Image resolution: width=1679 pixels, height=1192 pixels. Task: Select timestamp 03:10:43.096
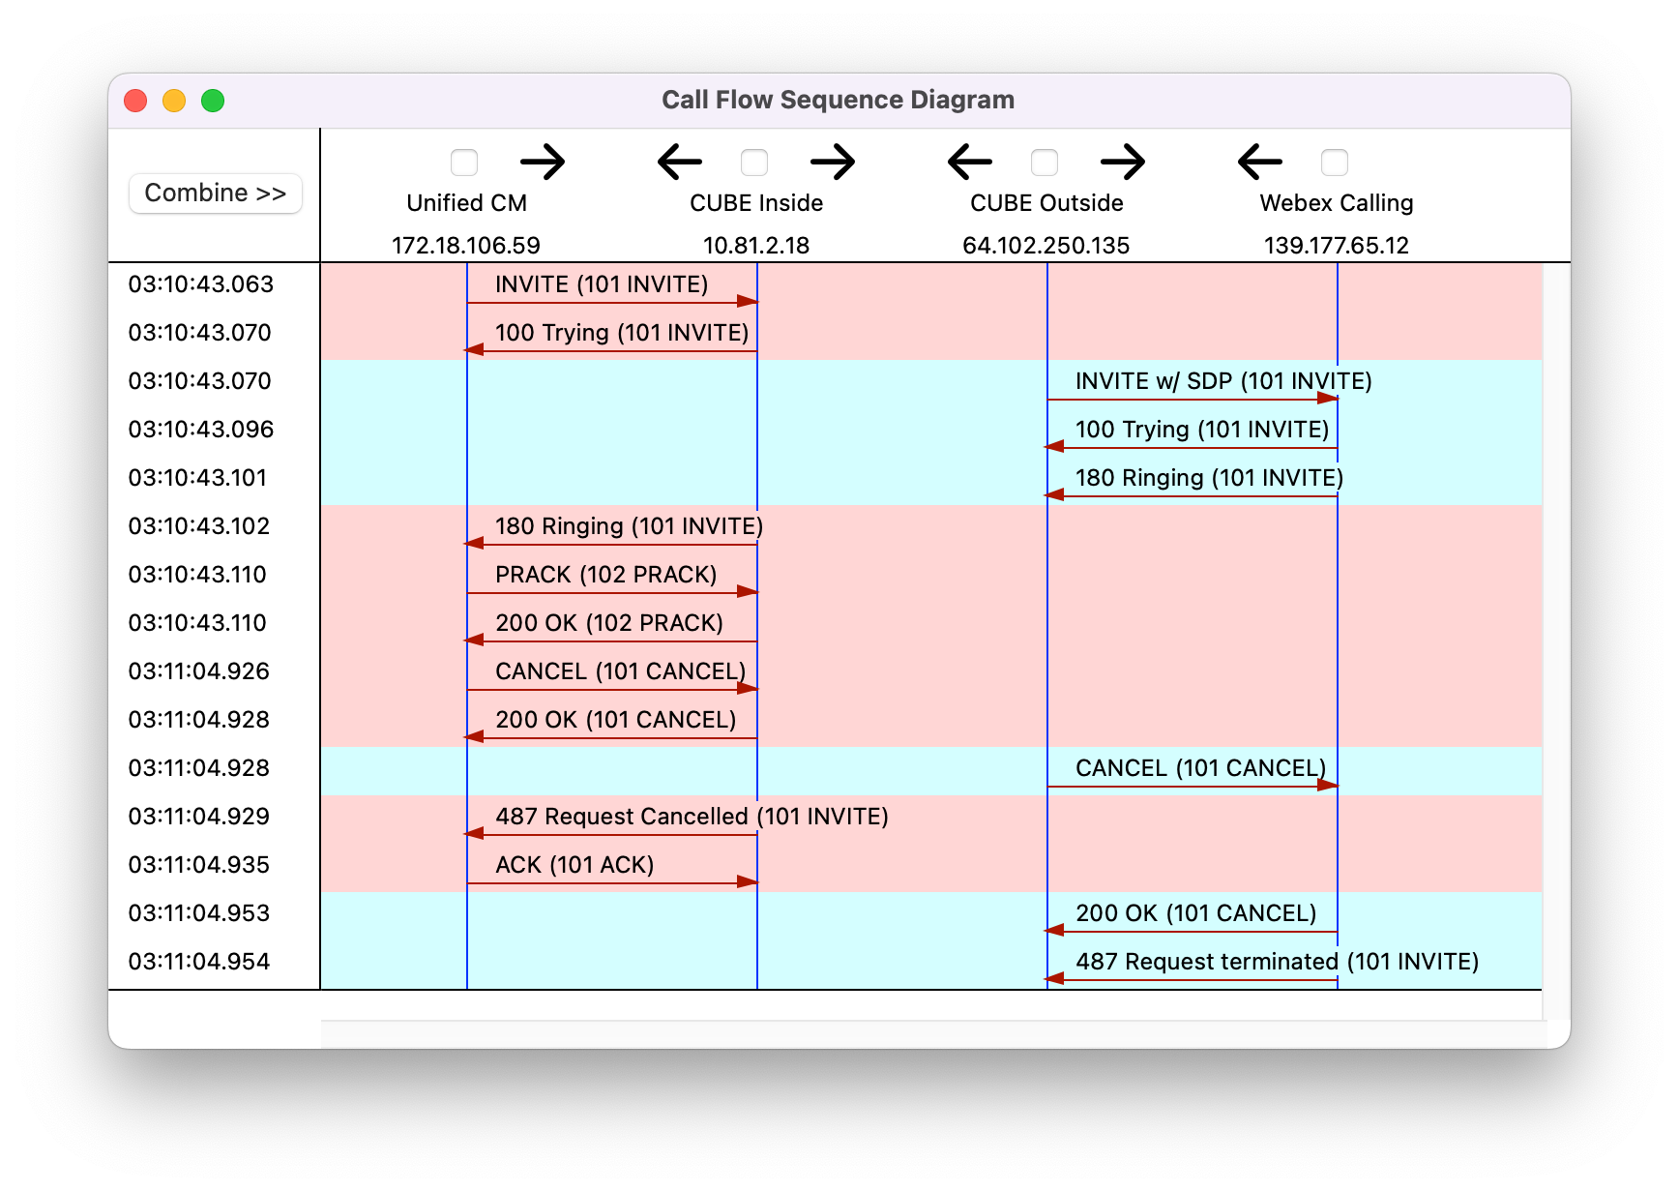(x=201, y=430)
